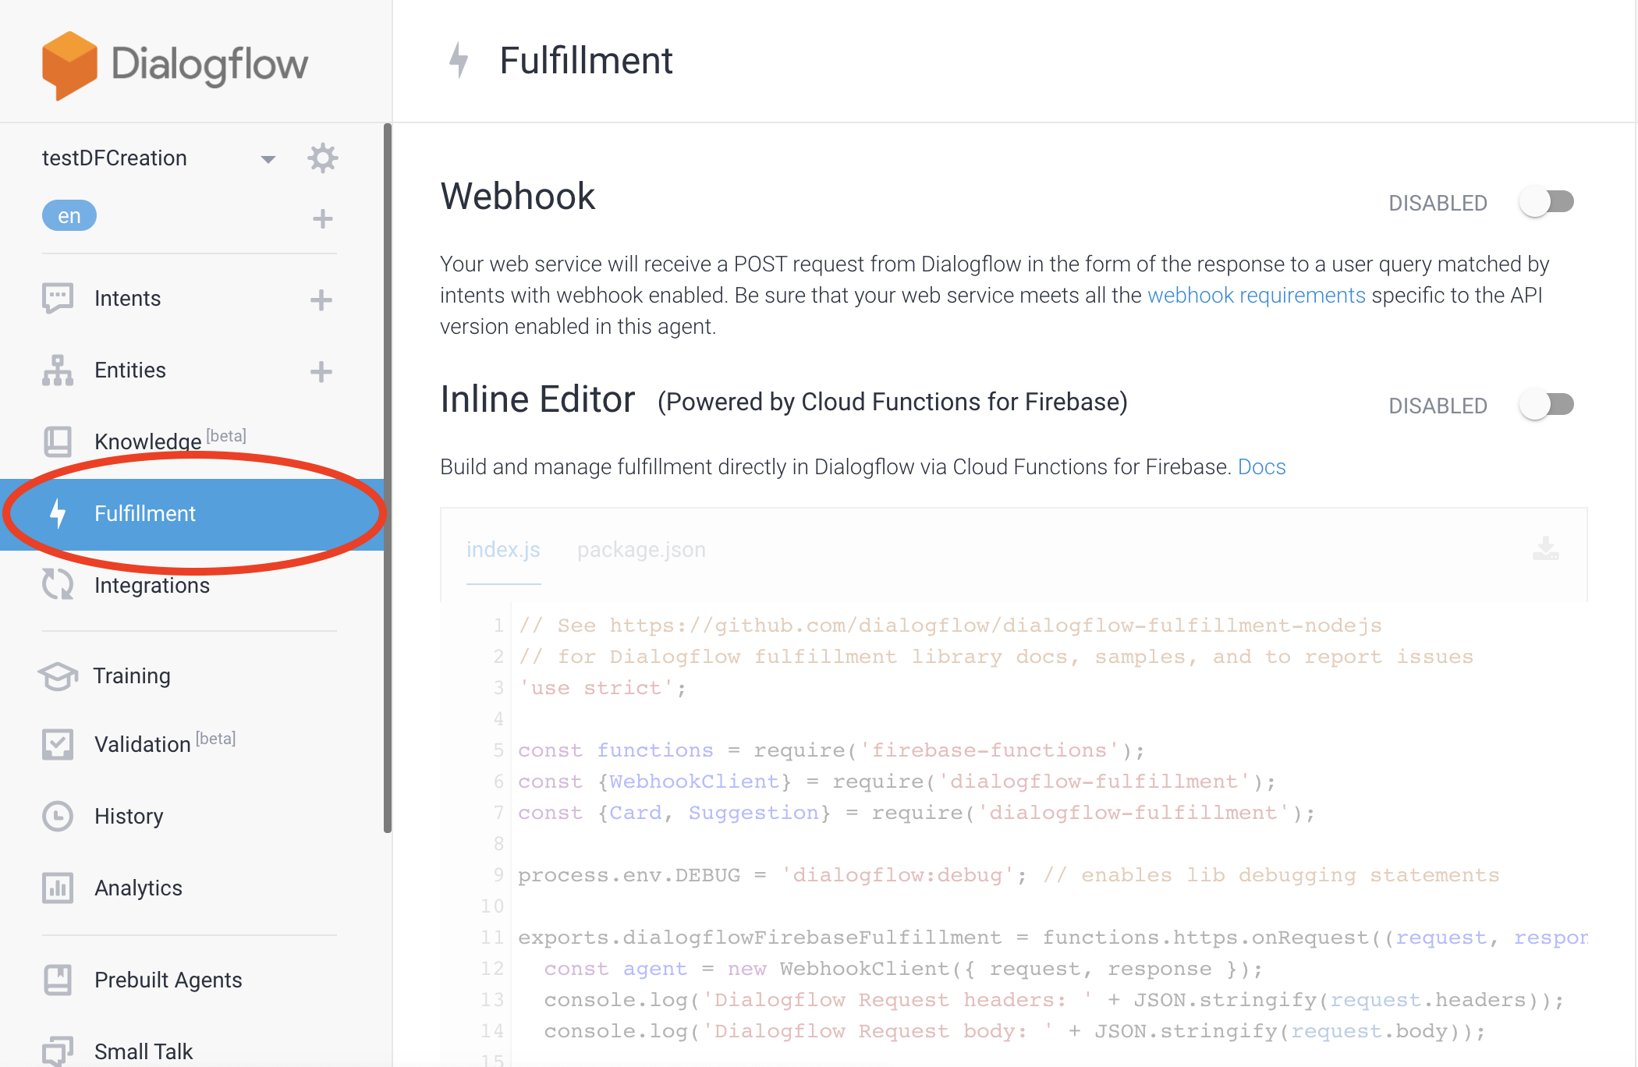Open the Integrations sync icon
This screenshot has width=1638, height=1067.
pyautogui.click(x=57, y=585)
